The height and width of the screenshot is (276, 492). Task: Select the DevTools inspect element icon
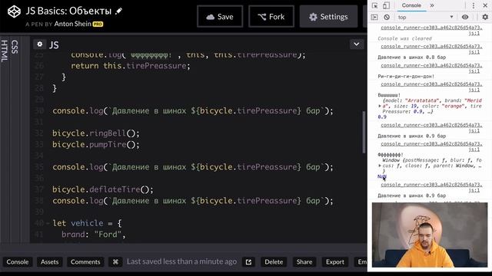coord(374,5)
